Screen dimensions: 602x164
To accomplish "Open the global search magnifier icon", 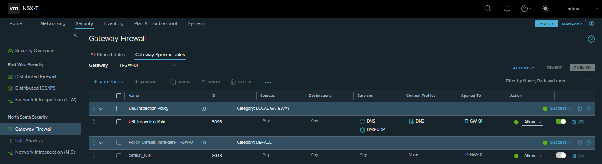I will coord(488,8).
